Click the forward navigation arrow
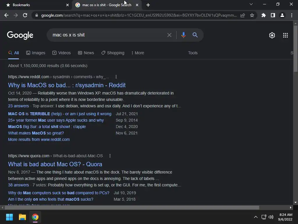This screenshot has width=298, height=224. [16, 15]
